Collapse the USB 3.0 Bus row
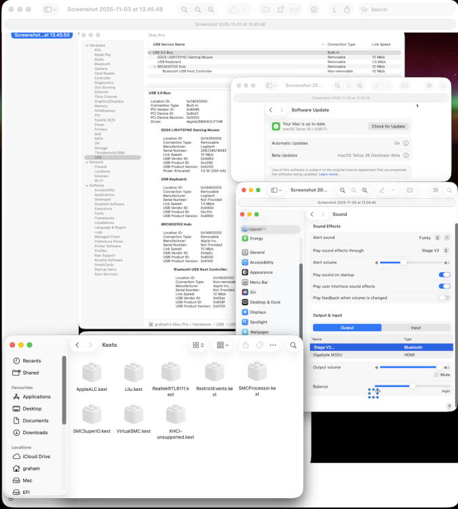This screenshot has height=509, width=458. point(150,52)
